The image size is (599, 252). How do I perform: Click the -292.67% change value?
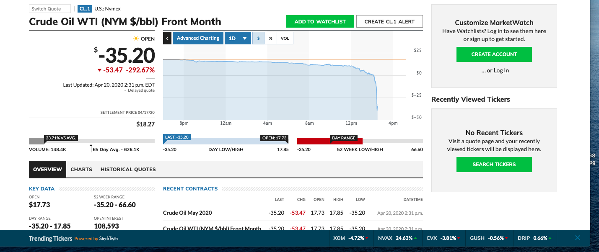(x=140, y=70)
